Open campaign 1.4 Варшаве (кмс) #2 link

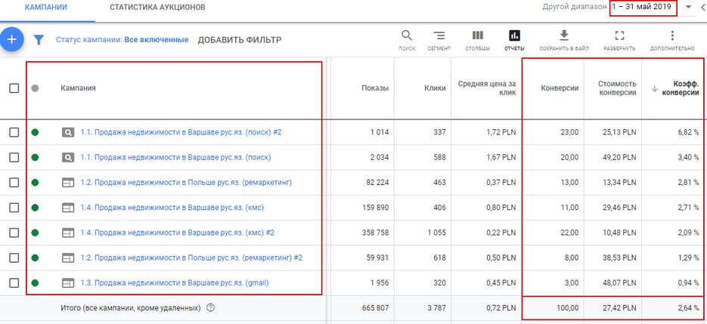pyautogui.click(x=178, y=233)
